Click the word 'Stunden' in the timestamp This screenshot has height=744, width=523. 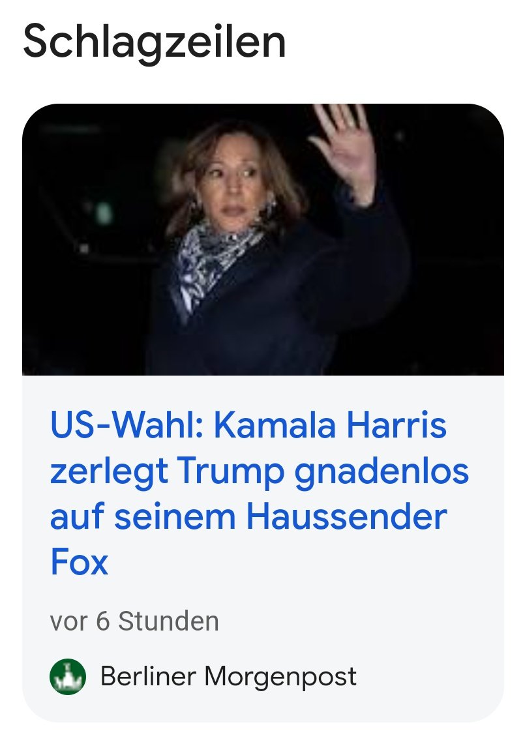tap(168, 621)
